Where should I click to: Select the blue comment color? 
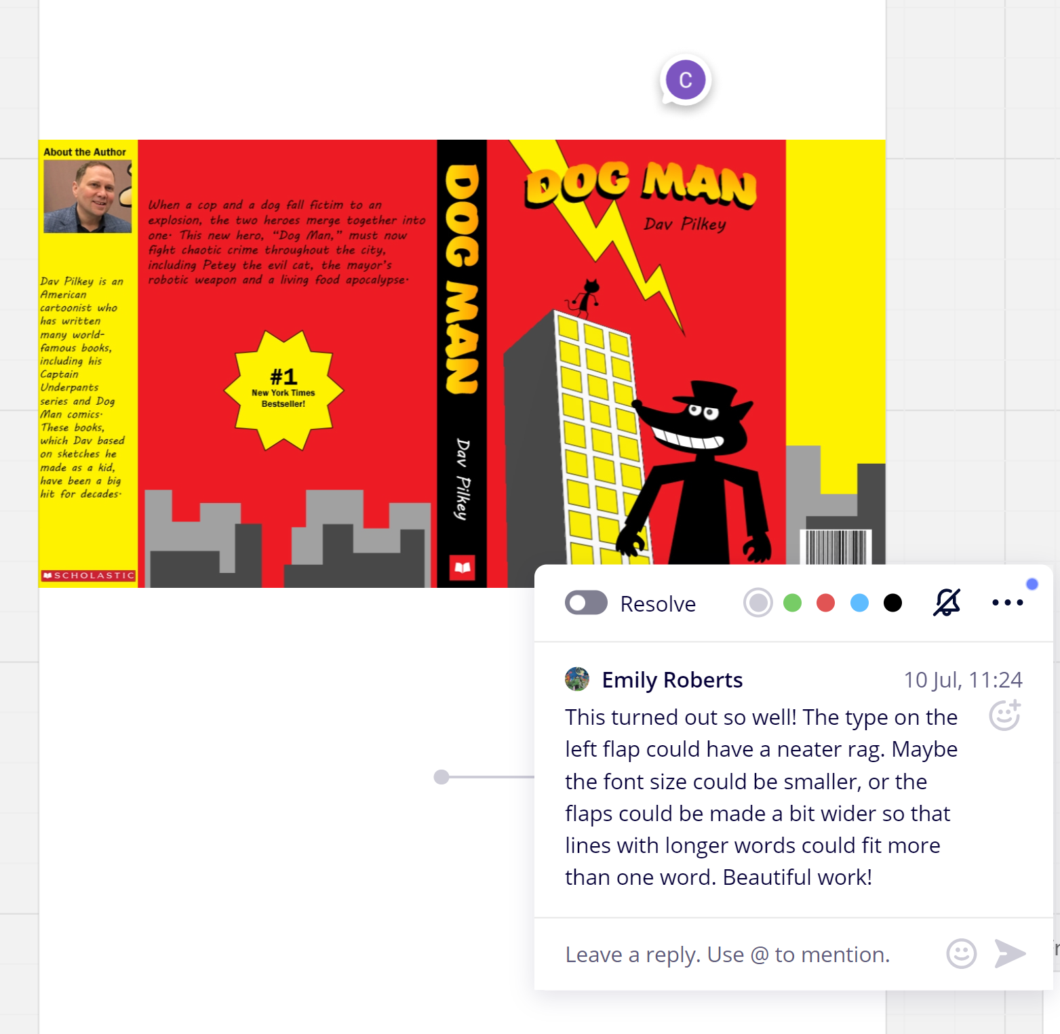pos(859,603)
